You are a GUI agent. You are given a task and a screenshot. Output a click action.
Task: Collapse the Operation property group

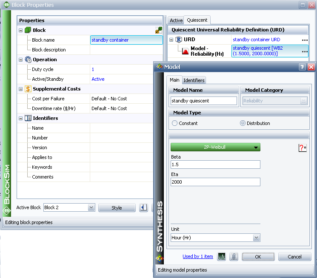[x=21, y=60]
